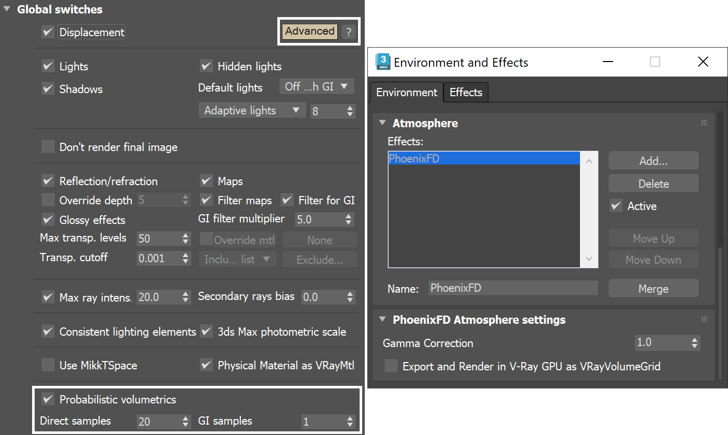
Task: Click the Secondary rays bias value field
Action: click(324, 297)
